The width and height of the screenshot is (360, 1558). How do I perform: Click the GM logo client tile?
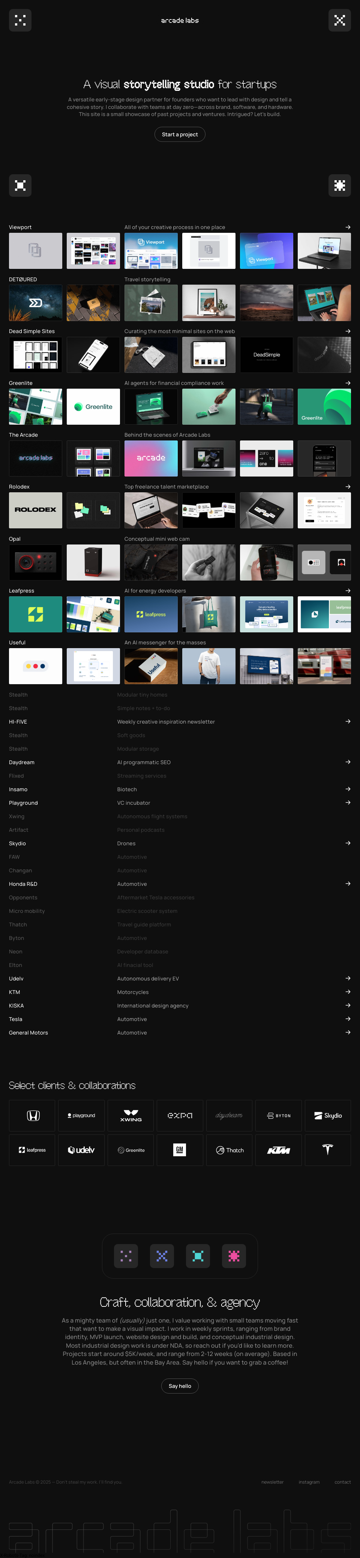pos(179,1150)
